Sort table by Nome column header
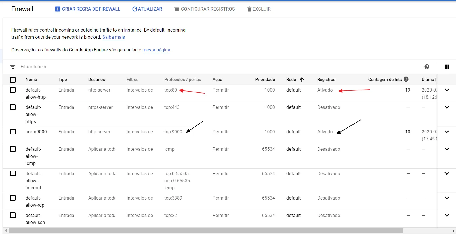456x234 pixels. coord(31,80)
